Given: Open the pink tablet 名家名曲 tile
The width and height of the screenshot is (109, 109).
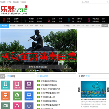Looking at the screenshot, I should coord(17,85).
